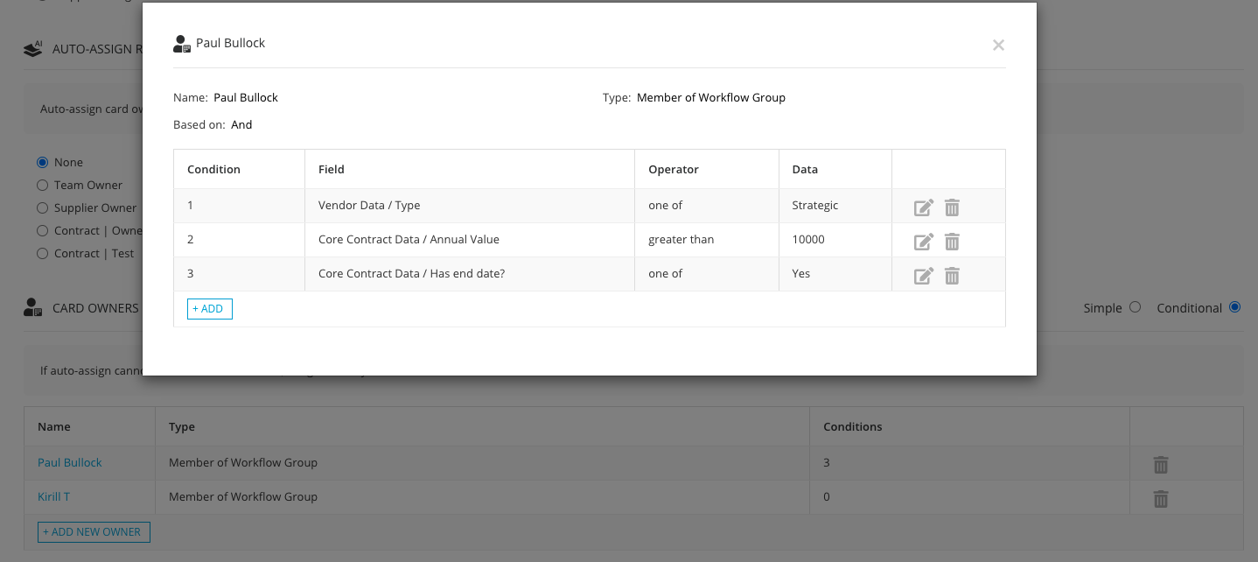The image size is (1258, 562).
Task: Select the Supplier Owner radio option
Action: pos(42,207)
